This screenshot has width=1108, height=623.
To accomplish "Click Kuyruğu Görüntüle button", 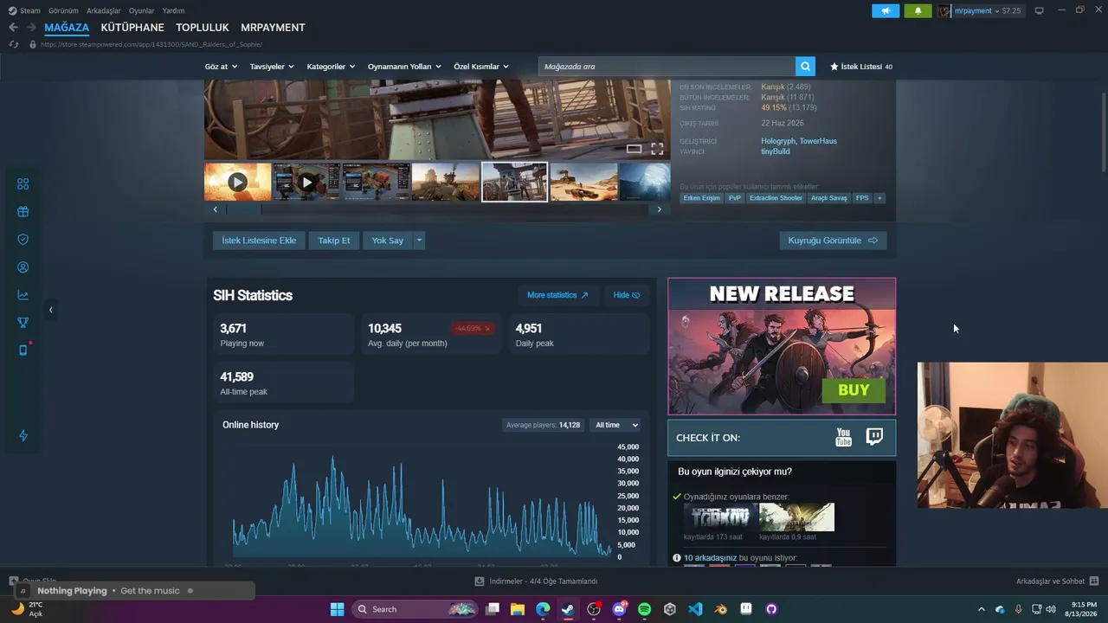I will click(x=833, y=241).
